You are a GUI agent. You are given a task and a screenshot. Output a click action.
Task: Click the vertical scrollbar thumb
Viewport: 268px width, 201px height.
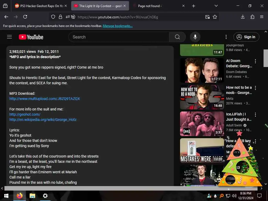[266, 58]
